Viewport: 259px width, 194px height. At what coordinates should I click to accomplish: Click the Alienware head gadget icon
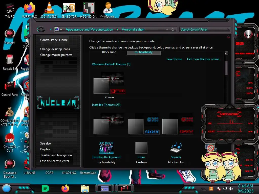click(248, 34)
